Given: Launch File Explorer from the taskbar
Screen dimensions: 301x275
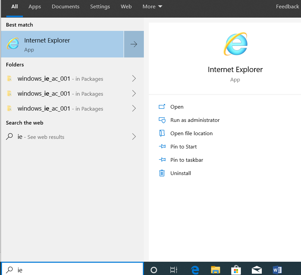Looking at the screenshot, I should pos(215,270).
